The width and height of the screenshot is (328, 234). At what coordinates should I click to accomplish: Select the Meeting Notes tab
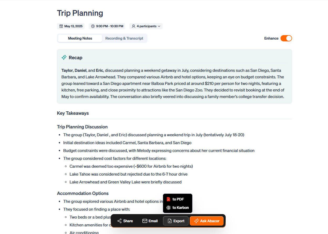click(80, 38)
